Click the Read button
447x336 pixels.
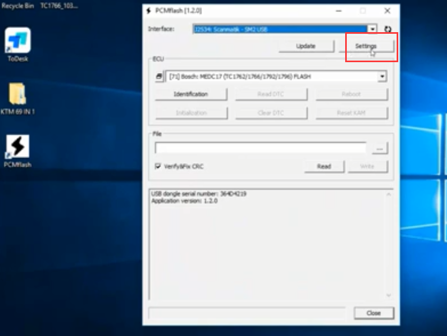pos(324,167)
